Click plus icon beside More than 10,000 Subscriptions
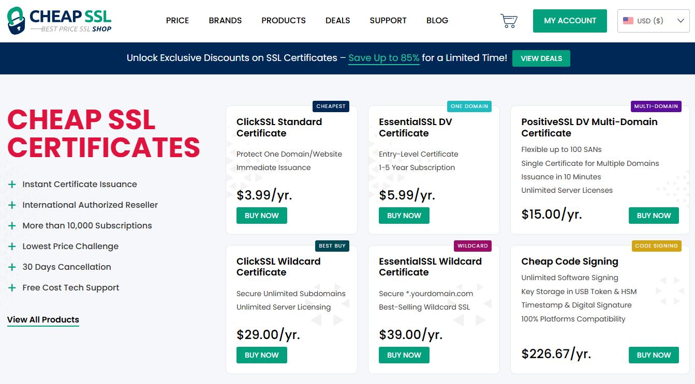 pyautogui.click(x=12, y=226)
